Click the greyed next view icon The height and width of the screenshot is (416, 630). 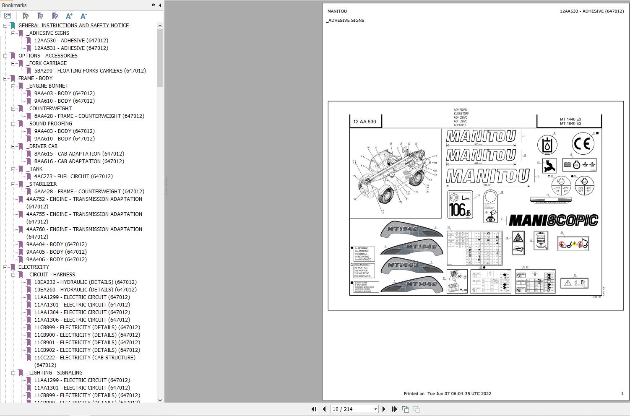coord(417,409)
